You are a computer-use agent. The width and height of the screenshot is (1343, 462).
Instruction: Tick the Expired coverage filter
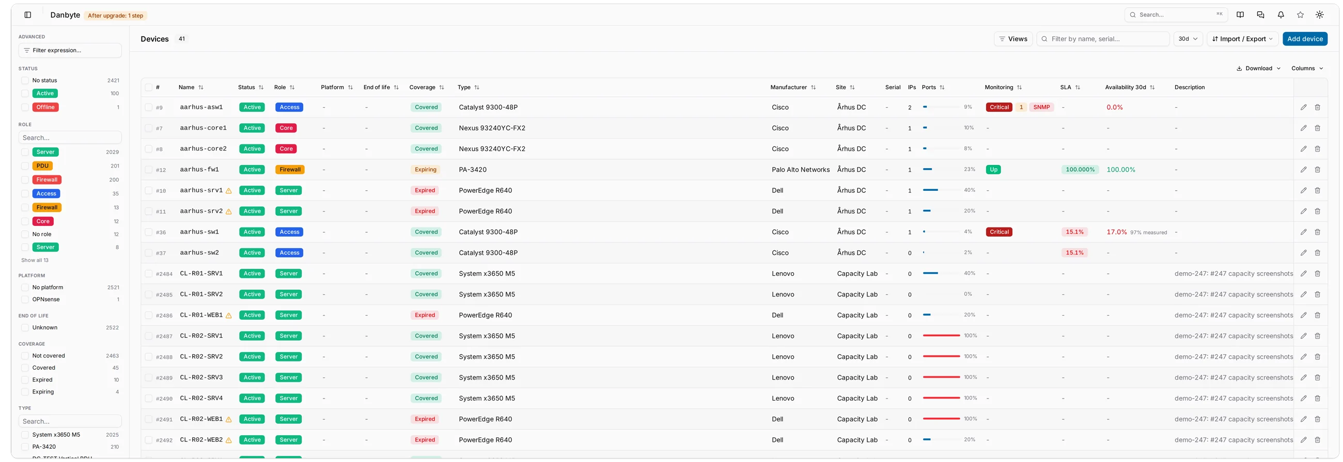(25, 380)
